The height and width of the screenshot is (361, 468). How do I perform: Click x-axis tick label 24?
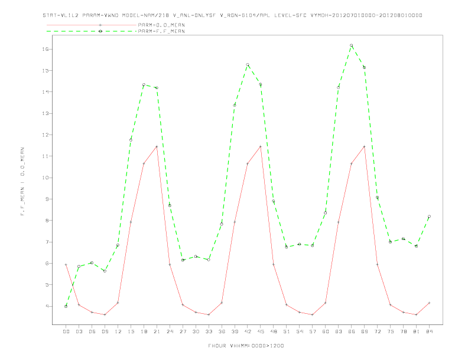[170, 332]
